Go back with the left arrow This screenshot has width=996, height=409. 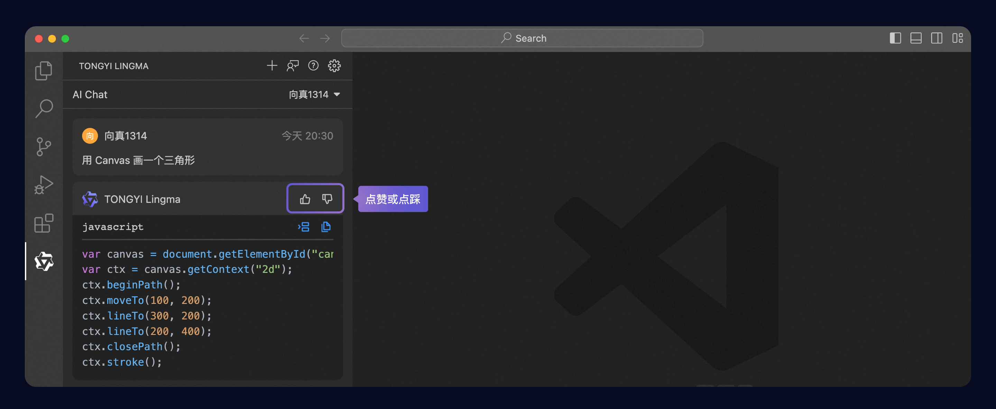[304, 38]
